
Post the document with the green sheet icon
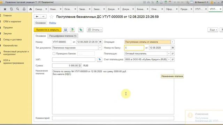[72, 30]
